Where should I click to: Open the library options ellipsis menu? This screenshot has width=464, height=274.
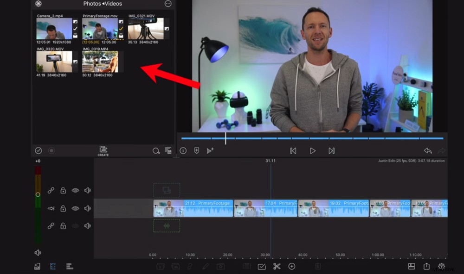point(168,4)
